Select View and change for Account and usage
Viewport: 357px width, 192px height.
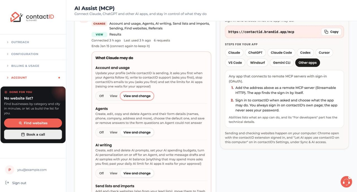[x=137, y=96]
